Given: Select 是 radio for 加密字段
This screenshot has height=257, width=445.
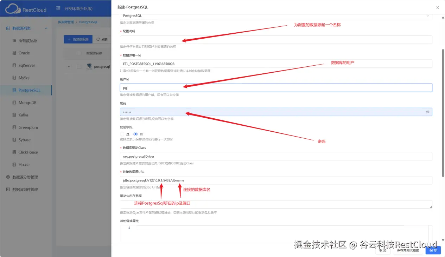Looking at the screenshot, I should tap(122, 134).
